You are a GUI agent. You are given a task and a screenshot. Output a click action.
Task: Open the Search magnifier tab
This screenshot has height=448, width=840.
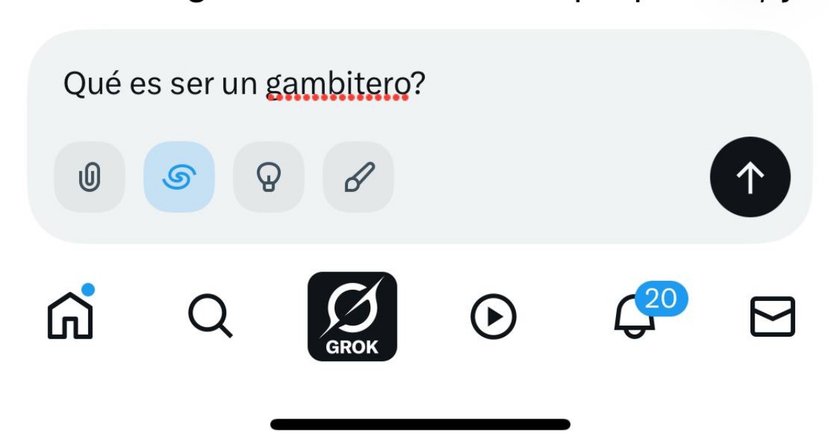pos(210,316)
